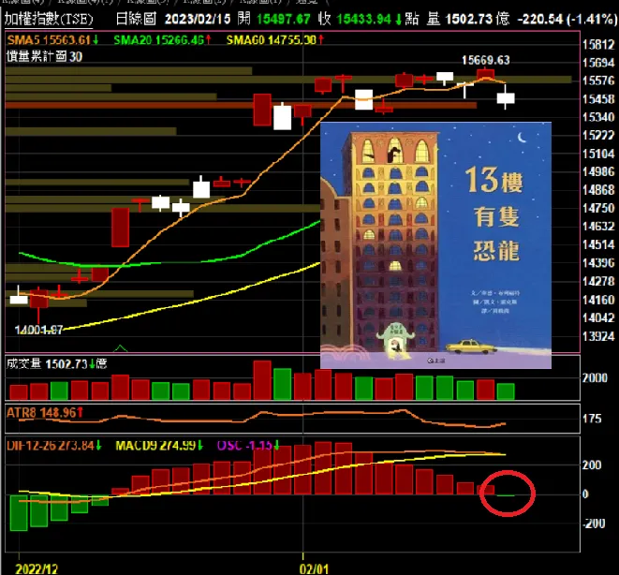Select the DIF12-26 273.84 label
This screenshot has width=619, height=575.
(x=54, y=446)
